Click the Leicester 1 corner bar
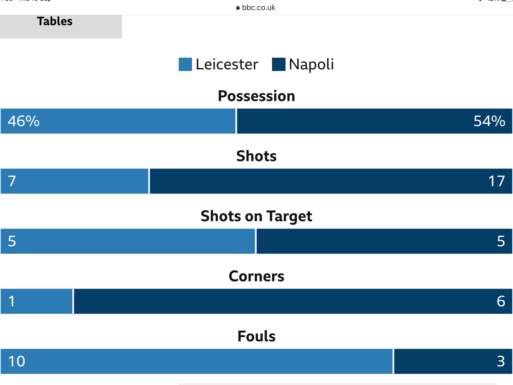 coord(37,301)
